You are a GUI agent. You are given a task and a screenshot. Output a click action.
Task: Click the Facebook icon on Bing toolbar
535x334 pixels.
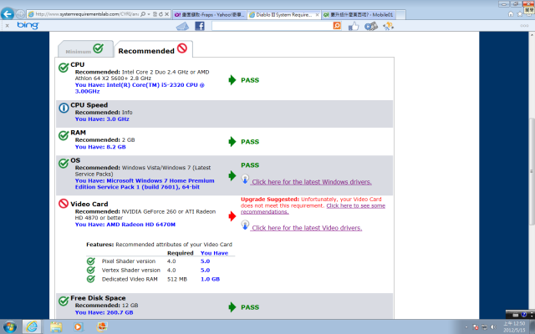(200, 26)
